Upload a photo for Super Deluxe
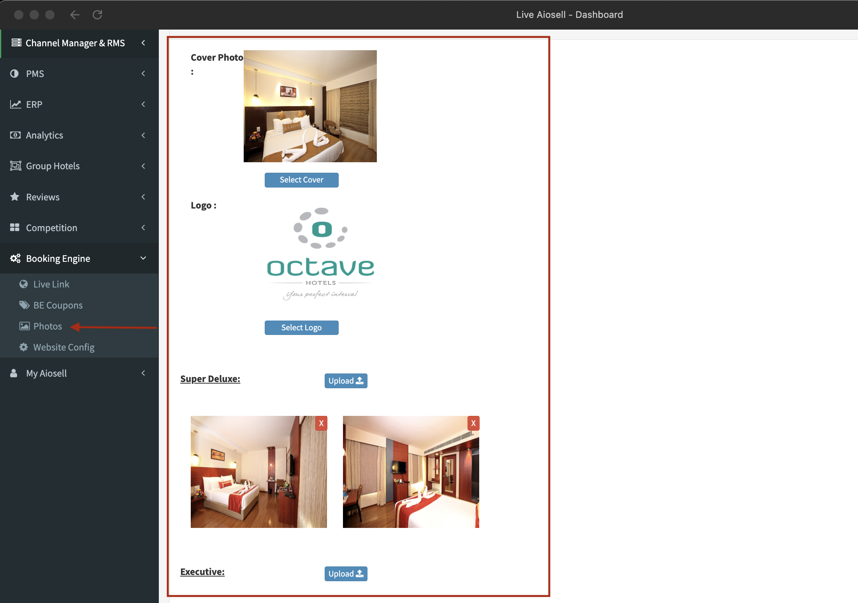 click(x=346, y=380)
